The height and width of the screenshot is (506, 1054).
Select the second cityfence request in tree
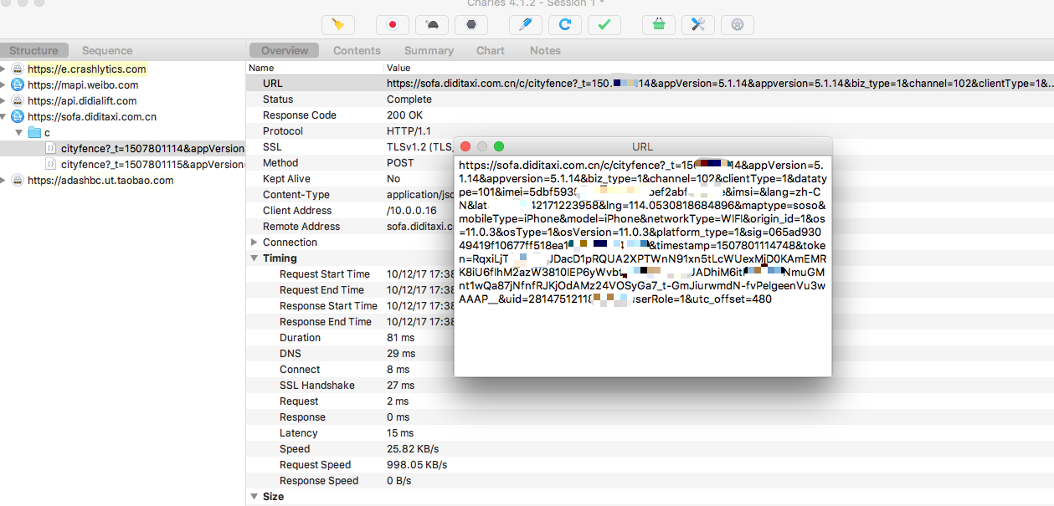click(152, 165)
